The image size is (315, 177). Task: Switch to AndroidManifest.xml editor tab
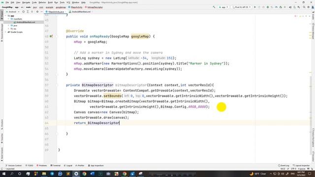pyautogui.click(x=81, y=12)
